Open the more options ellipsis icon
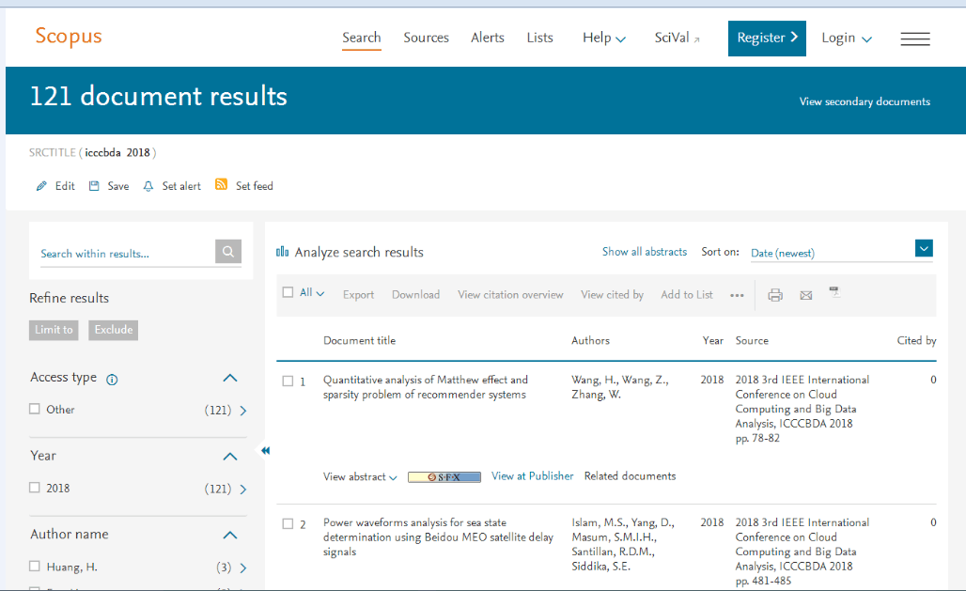966x591 pixels. [737, 296]
